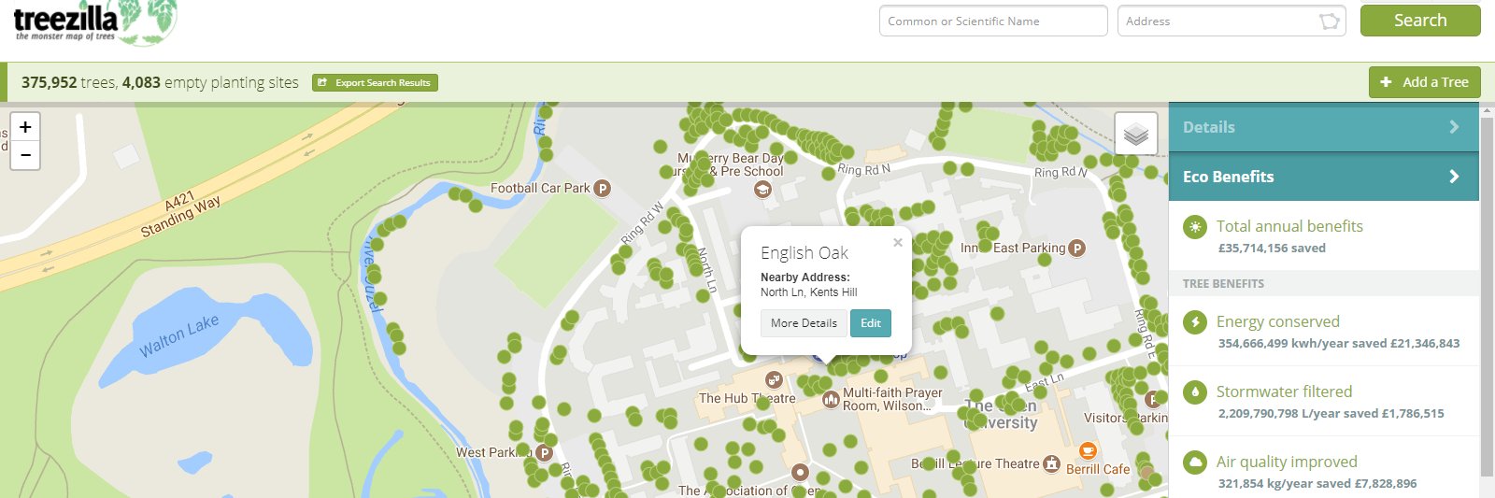This screenshot has width=1495, height=498.
Task: Click Energy conserved lightning icon
Action: (1194, 322)
